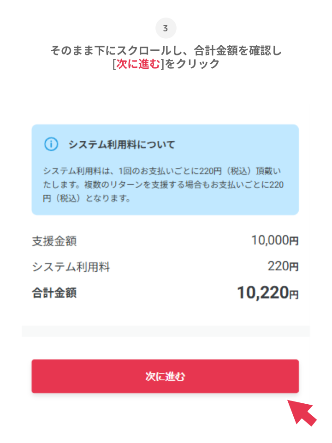This screenshot has width=332, height=443.
Task: Click the 円 symbol after 10,000
Action: (294, 241)
